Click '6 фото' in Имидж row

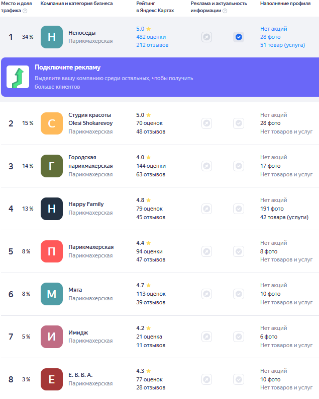tap(269, 337)
